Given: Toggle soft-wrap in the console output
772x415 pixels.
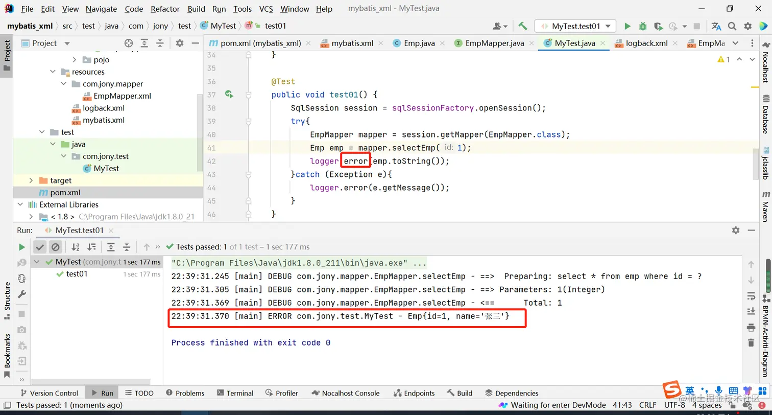Looking at the screenshot, I should tap(751, 296).
